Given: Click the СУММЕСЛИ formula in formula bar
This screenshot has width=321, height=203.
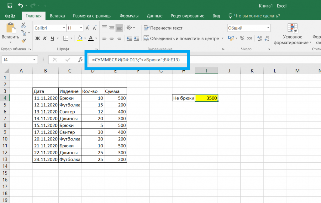Looking at the screenshot, I should pyautogui.click(x=136, y=60).
